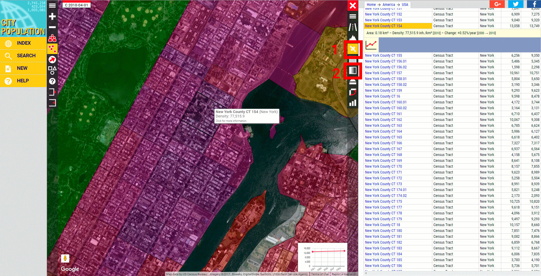Zoom out of the map
Screen dimensions: 541x276
coord(52,27)
